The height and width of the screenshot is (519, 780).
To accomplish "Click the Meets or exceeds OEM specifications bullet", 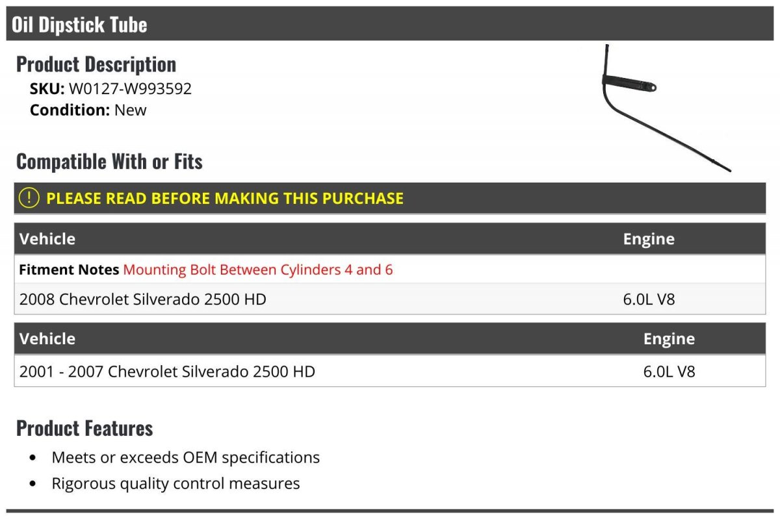I will 185,457.
